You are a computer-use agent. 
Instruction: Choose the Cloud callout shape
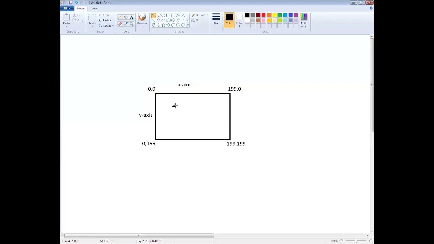[183, 25]
